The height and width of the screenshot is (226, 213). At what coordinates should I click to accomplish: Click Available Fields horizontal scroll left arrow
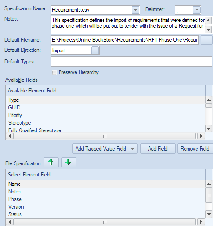[x=10, y=136]
